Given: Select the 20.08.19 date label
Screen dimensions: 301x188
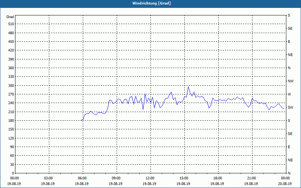Looking at the screenshot, I should (x=285, y=184).
